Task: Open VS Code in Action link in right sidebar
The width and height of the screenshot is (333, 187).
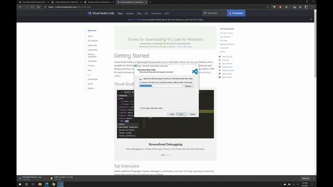Action: [226, 33]
